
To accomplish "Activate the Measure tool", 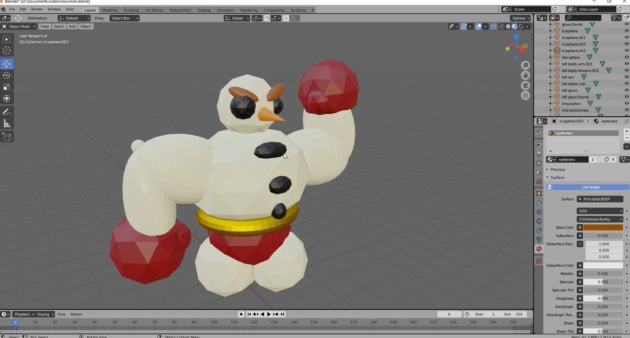I will (7, 124).
